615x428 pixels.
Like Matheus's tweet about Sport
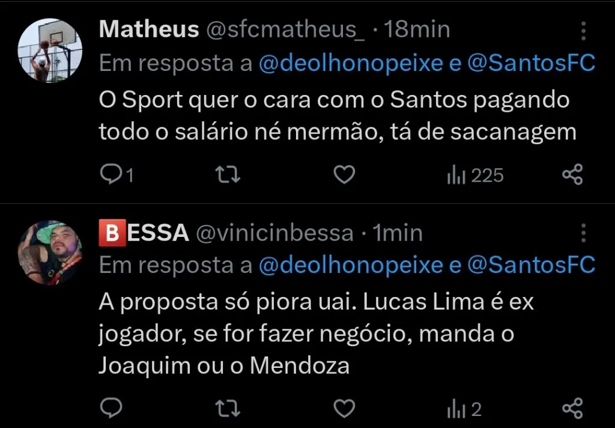pos(343,174)
